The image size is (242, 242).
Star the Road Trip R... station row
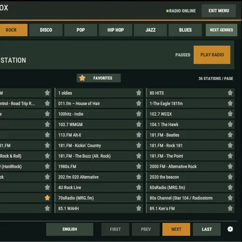pos(47,103)
